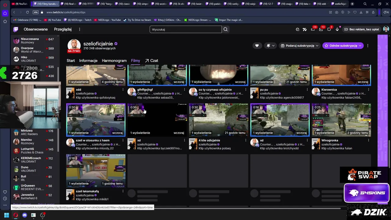Open Try To Drive na Steam bookmark
This screenshot has width=391, height=220.
click(x=137, y=20)
